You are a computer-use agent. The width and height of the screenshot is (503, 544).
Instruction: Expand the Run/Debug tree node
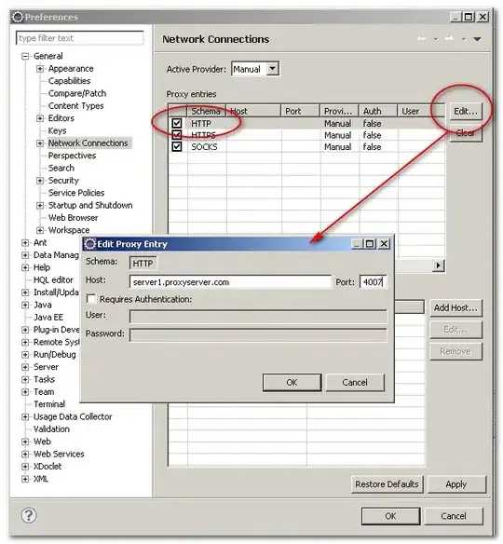click(x=25, y=354)
